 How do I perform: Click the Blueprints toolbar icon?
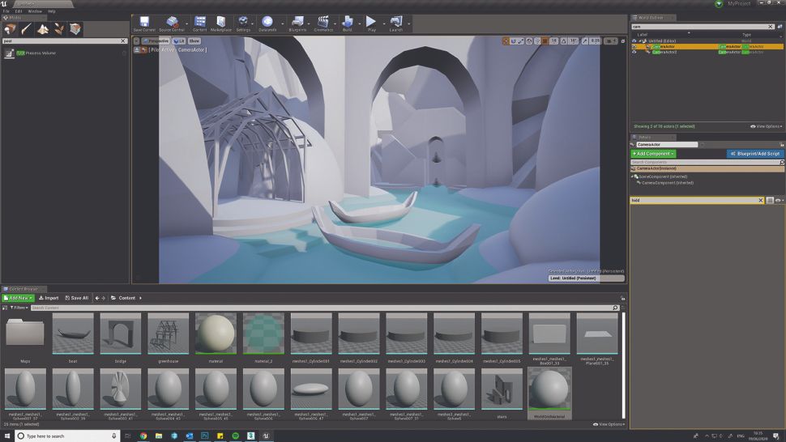(297, 23)
